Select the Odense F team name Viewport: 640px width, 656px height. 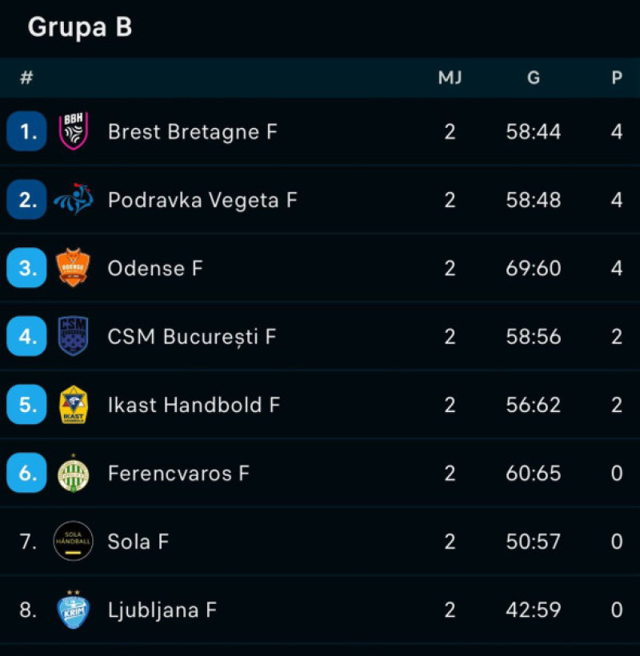[155, 268]
